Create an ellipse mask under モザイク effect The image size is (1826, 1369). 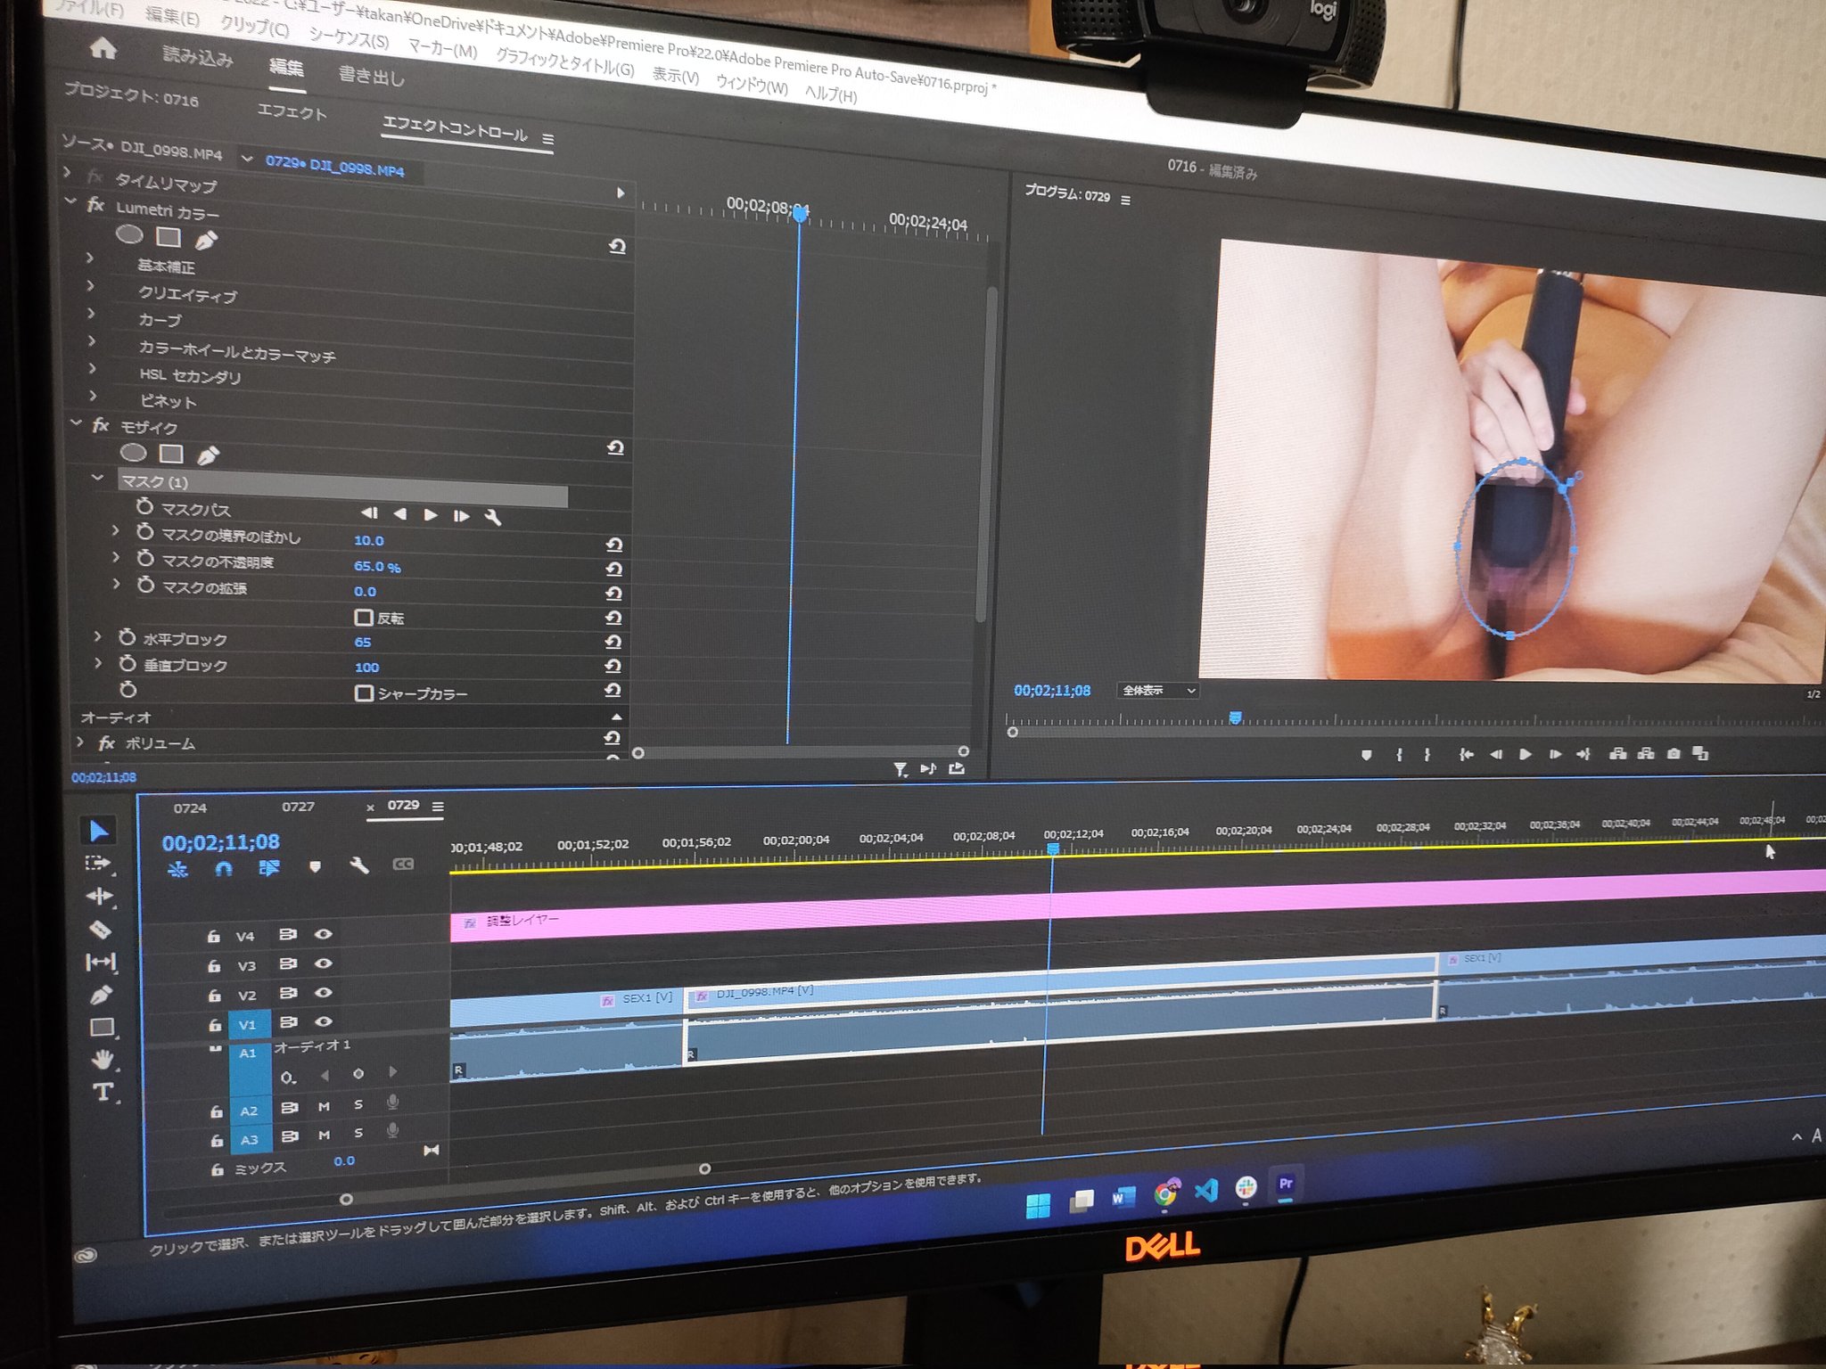coord(133,452)
